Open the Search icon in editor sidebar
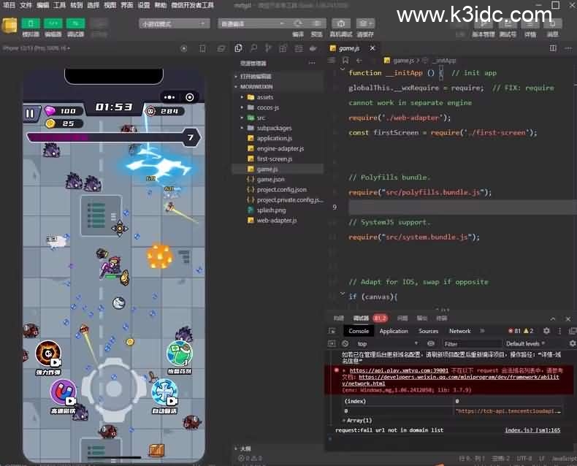Viewport: 577px width, 466px height. 253,48
